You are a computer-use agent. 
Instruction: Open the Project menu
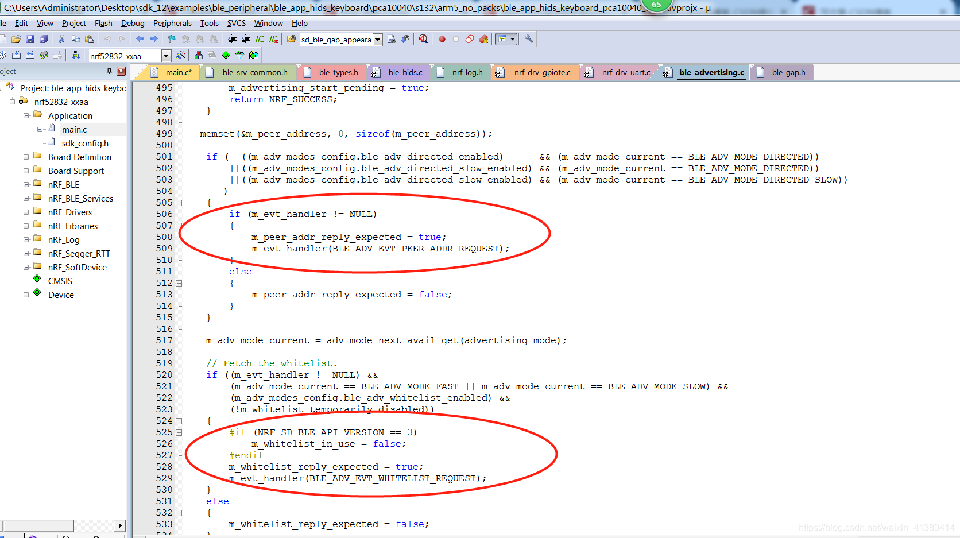pos(73,23)
